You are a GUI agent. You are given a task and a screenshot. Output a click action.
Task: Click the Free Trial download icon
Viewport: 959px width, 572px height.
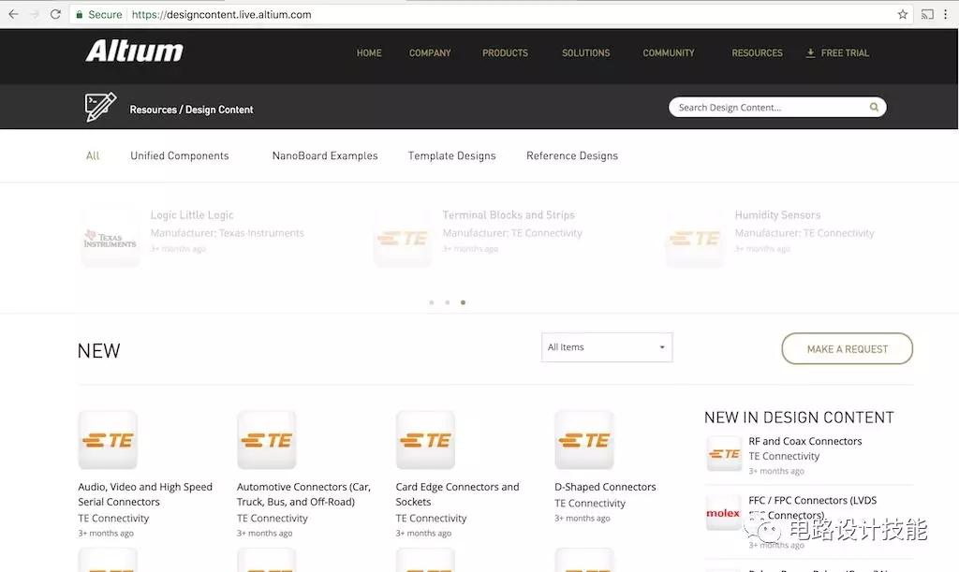(810, 53)
